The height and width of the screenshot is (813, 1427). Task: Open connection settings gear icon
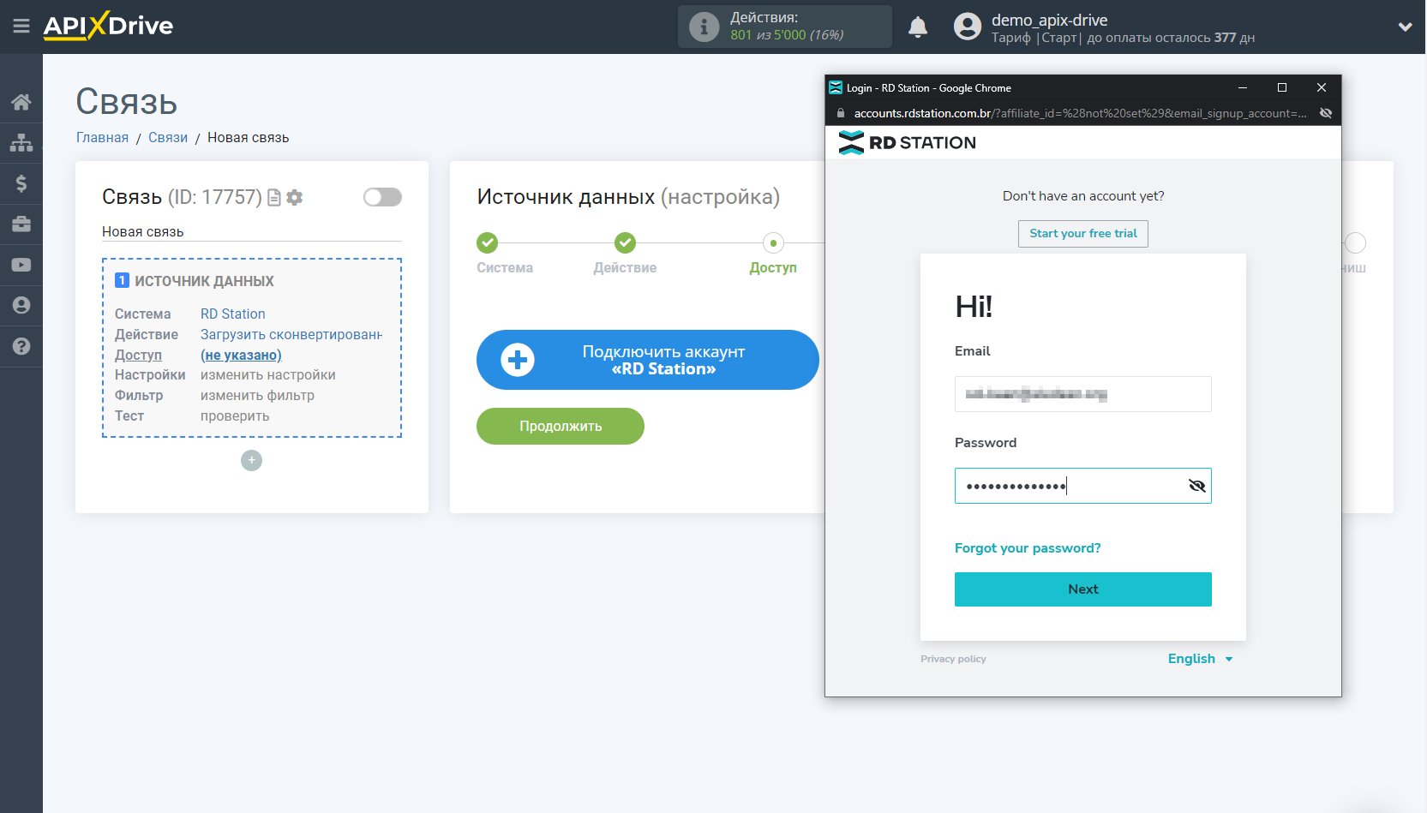[295, 198]
